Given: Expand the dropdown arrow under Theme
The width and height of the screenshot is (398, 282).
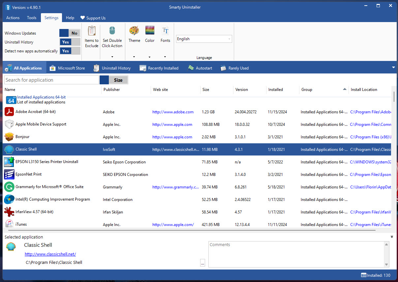Looking at the screenshot, I should 134,57.
